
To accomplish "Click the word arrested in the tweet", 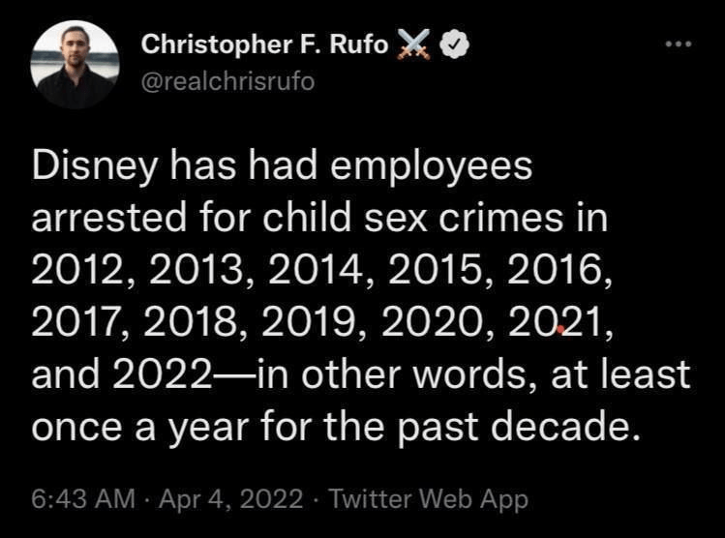I will pos(107,219).
